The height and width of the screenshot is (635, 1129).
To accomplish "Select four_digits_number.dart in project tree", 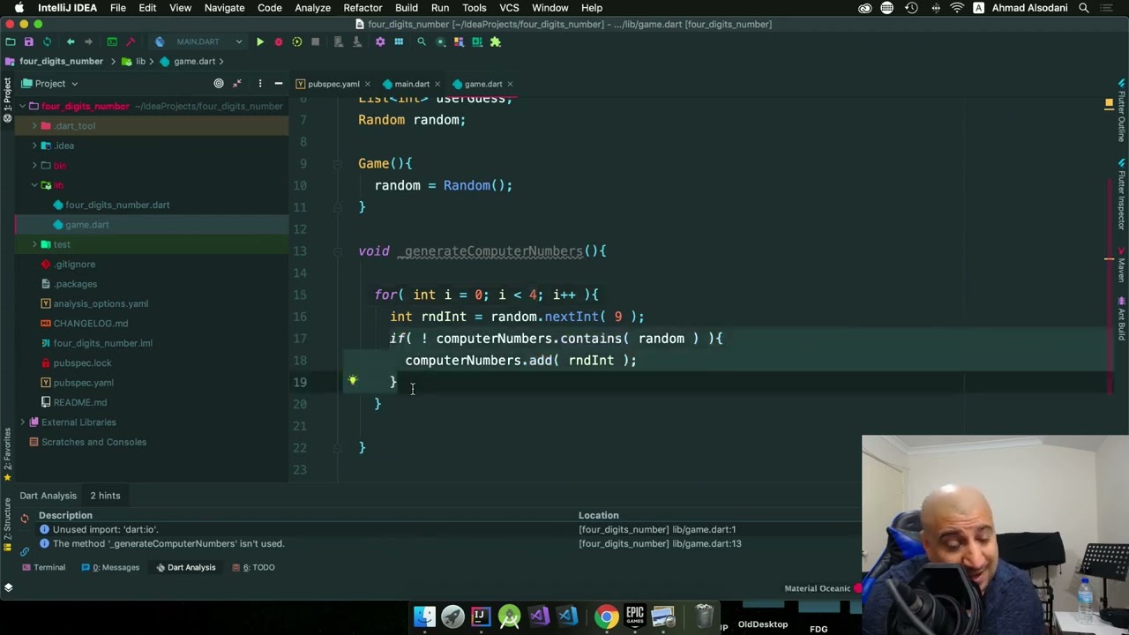I will (x=117, y=205).
